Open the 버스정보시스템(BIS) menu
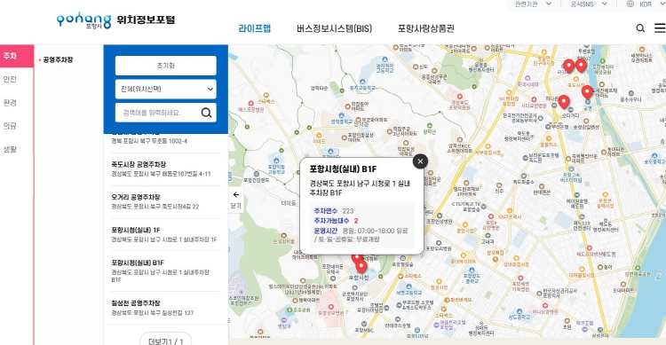Image resolution: width=666 pixels, height=345 pixels. [334, 28]
